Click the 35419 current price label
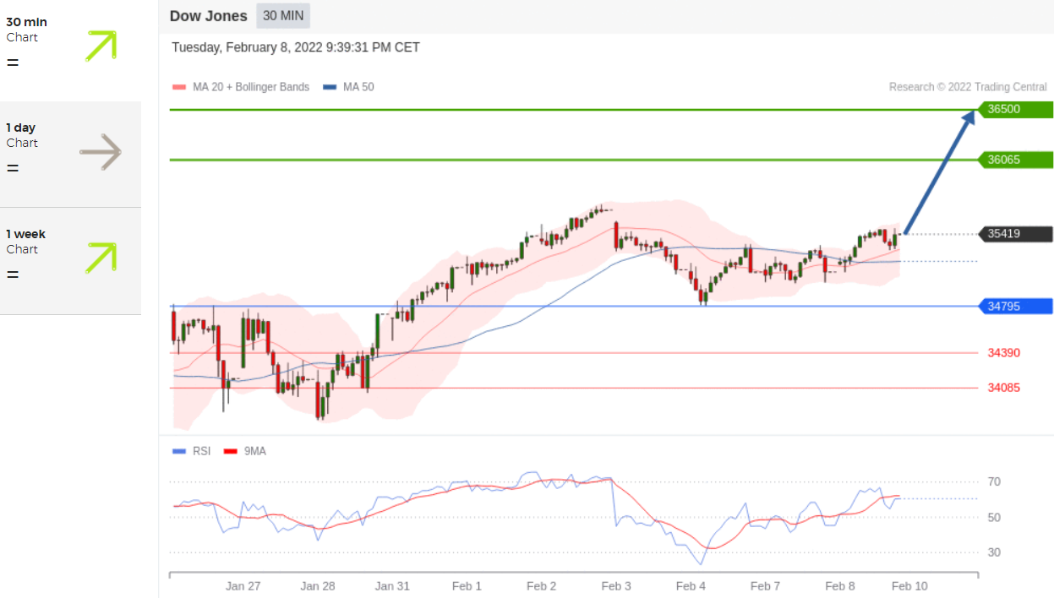 point(1015,234)
